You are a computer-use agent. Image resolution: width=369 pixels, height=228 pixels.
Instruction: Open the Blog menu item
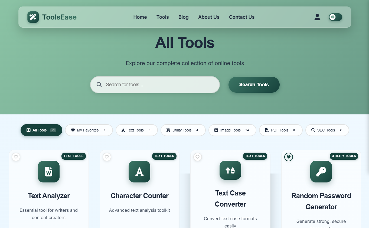183,17
